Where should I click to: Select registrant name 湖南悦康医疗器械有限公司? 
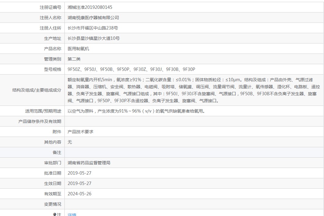[93, 18]
